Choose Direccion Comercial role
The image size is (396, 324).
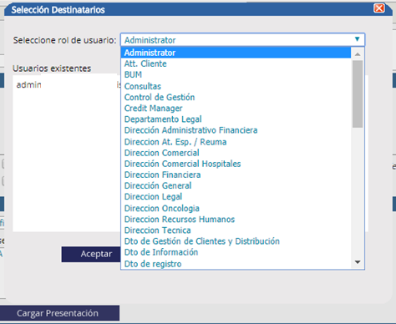pos(236,153)
